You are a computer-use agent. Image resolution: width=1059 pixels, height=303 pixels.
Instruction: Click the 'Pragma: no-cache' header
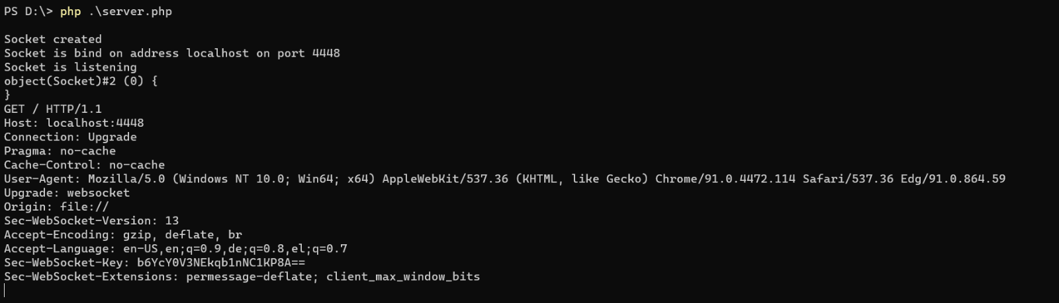[60, 151]
